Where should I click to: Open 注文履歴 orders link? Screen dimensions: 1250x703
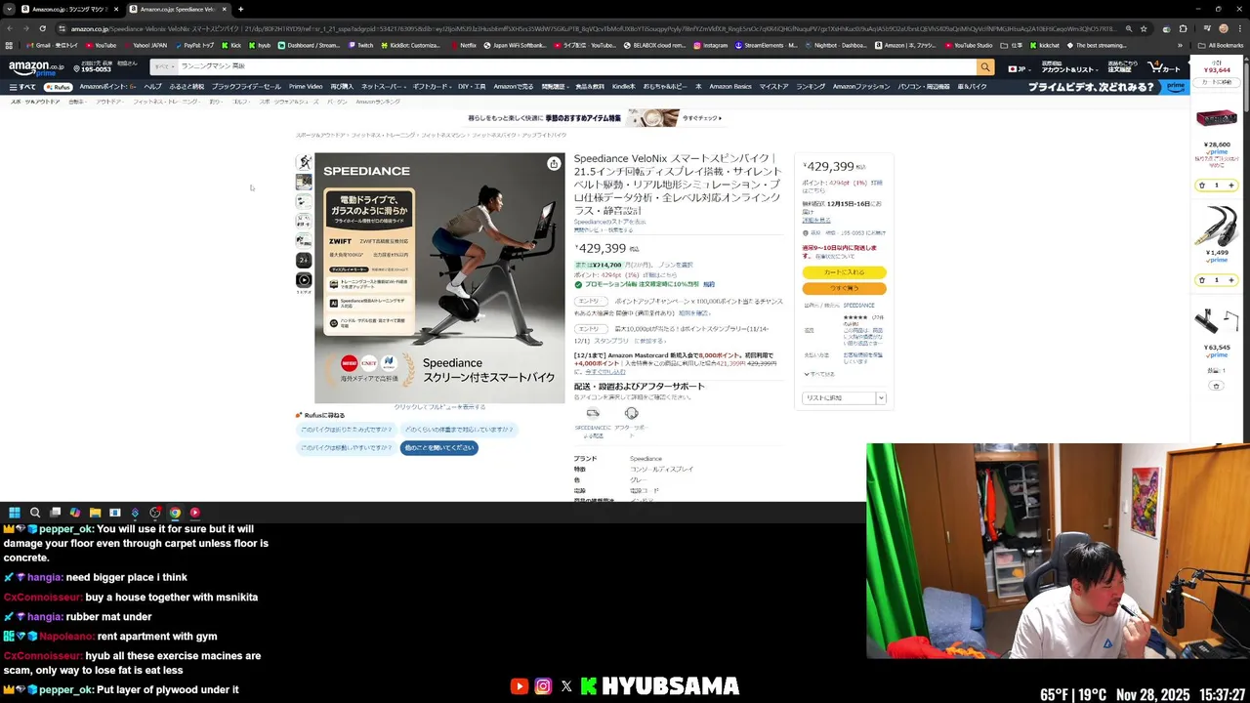pyautogui.click(x=1121, y=67)
